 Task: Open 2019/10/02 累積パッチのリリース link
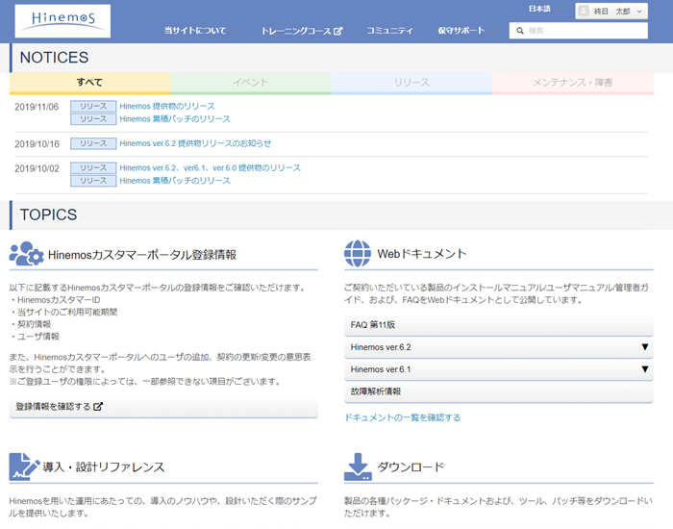(x=175, y=181)
